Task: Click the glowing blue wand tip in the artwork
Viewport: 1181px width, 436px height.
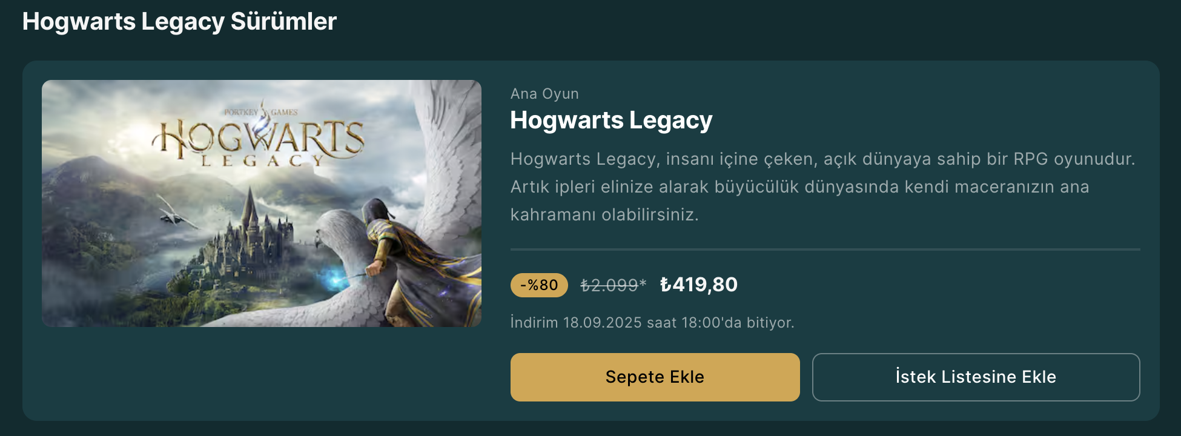Action: (335, 279)
